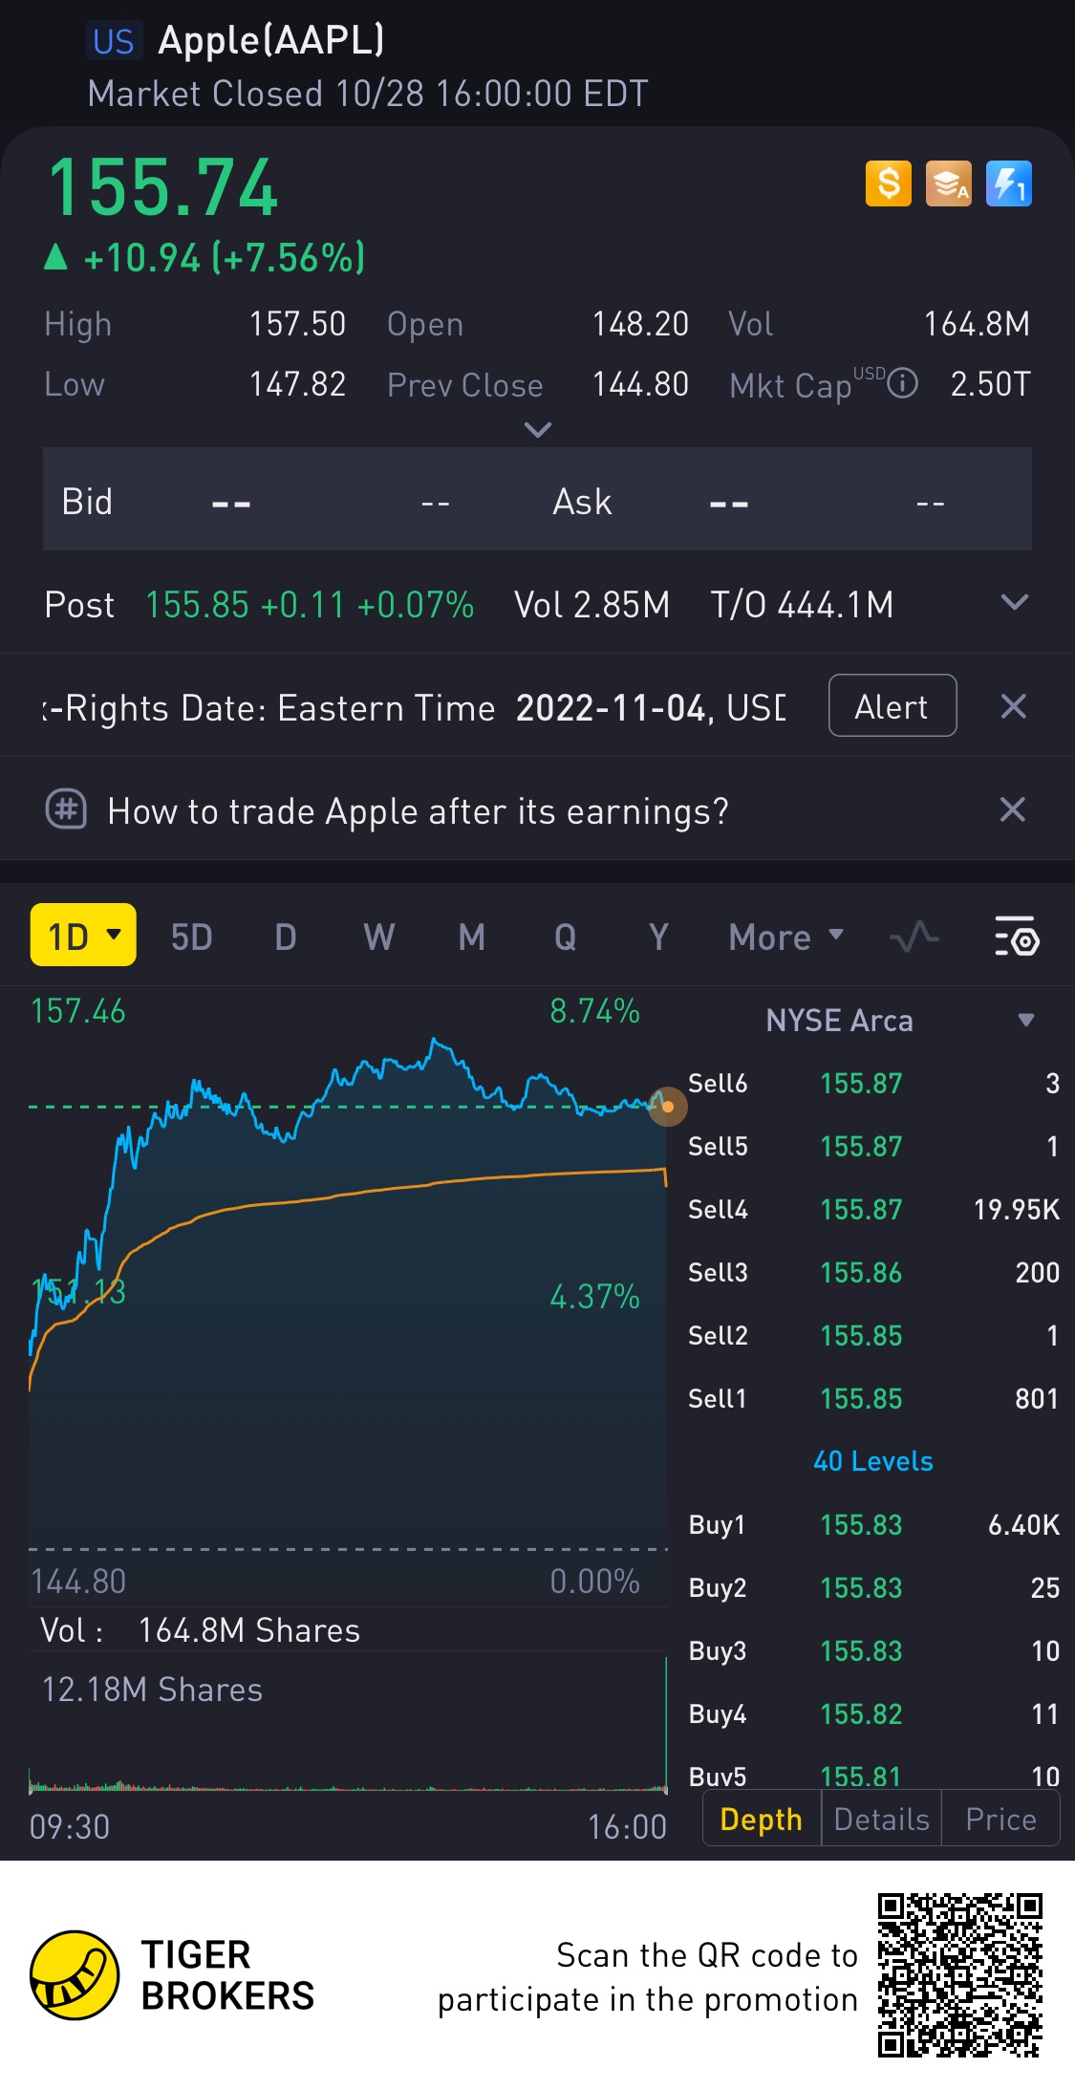1075x2090 pixels.
Task: Tap the Sell5 155.87 row
Action: (873, 1147)
